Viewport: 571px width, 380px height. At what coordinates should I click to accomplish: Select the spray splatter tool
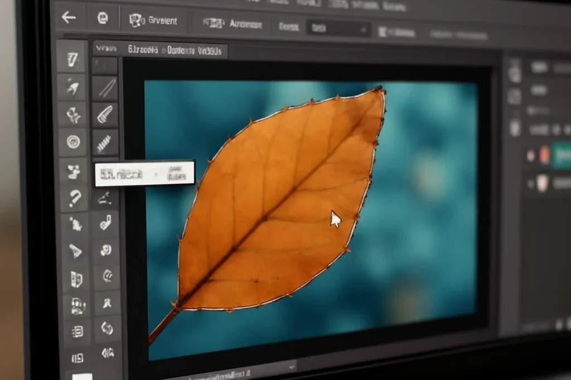75,225
